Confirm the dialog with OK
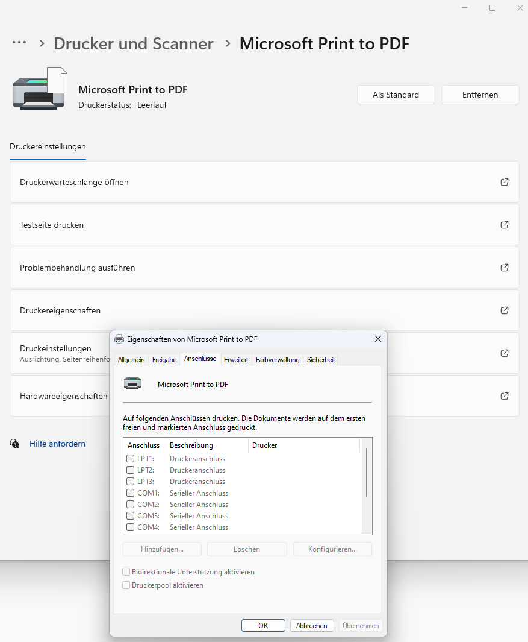The width and height of the screenshot is (528, 642). point(263,625)
